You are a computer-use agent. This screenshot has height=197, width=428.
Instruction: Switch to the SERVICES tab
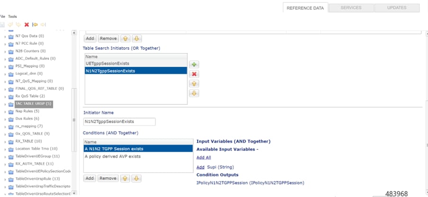[351, 8]
